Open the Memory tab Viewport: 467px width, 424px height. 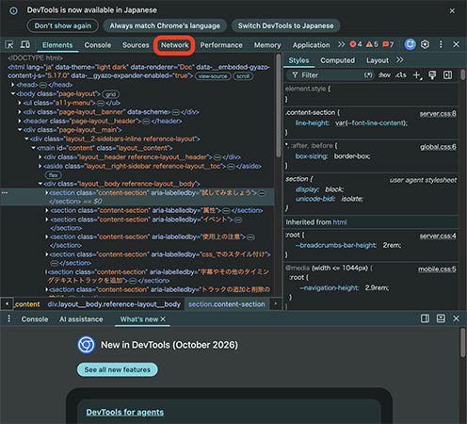tap(267, 45)
